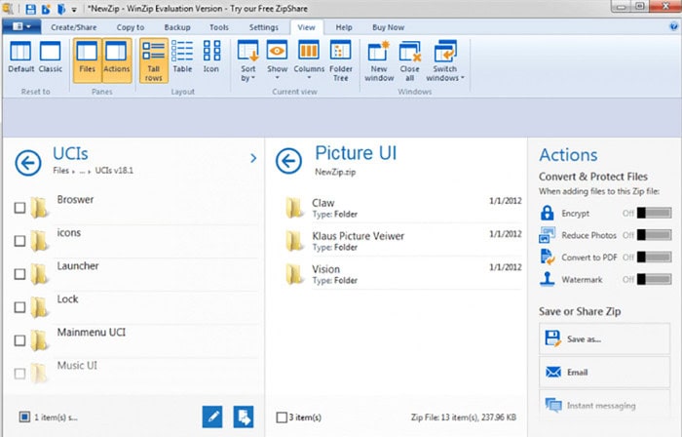682x437 pixels.
Task: Toggle the Encrypt switch
Action: pyautogui.click(x=654, y=213)
